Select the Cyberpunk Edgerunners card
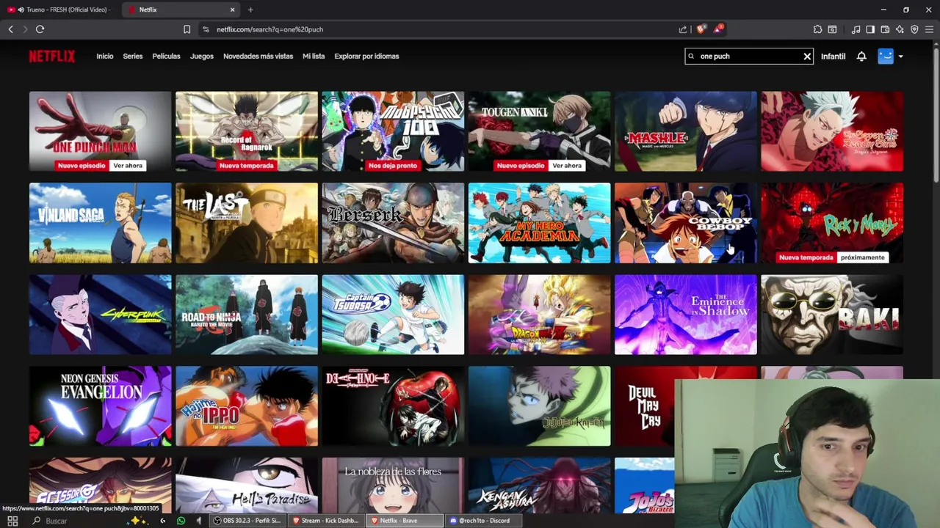The image size is (940, 528). tap(100, 315)
